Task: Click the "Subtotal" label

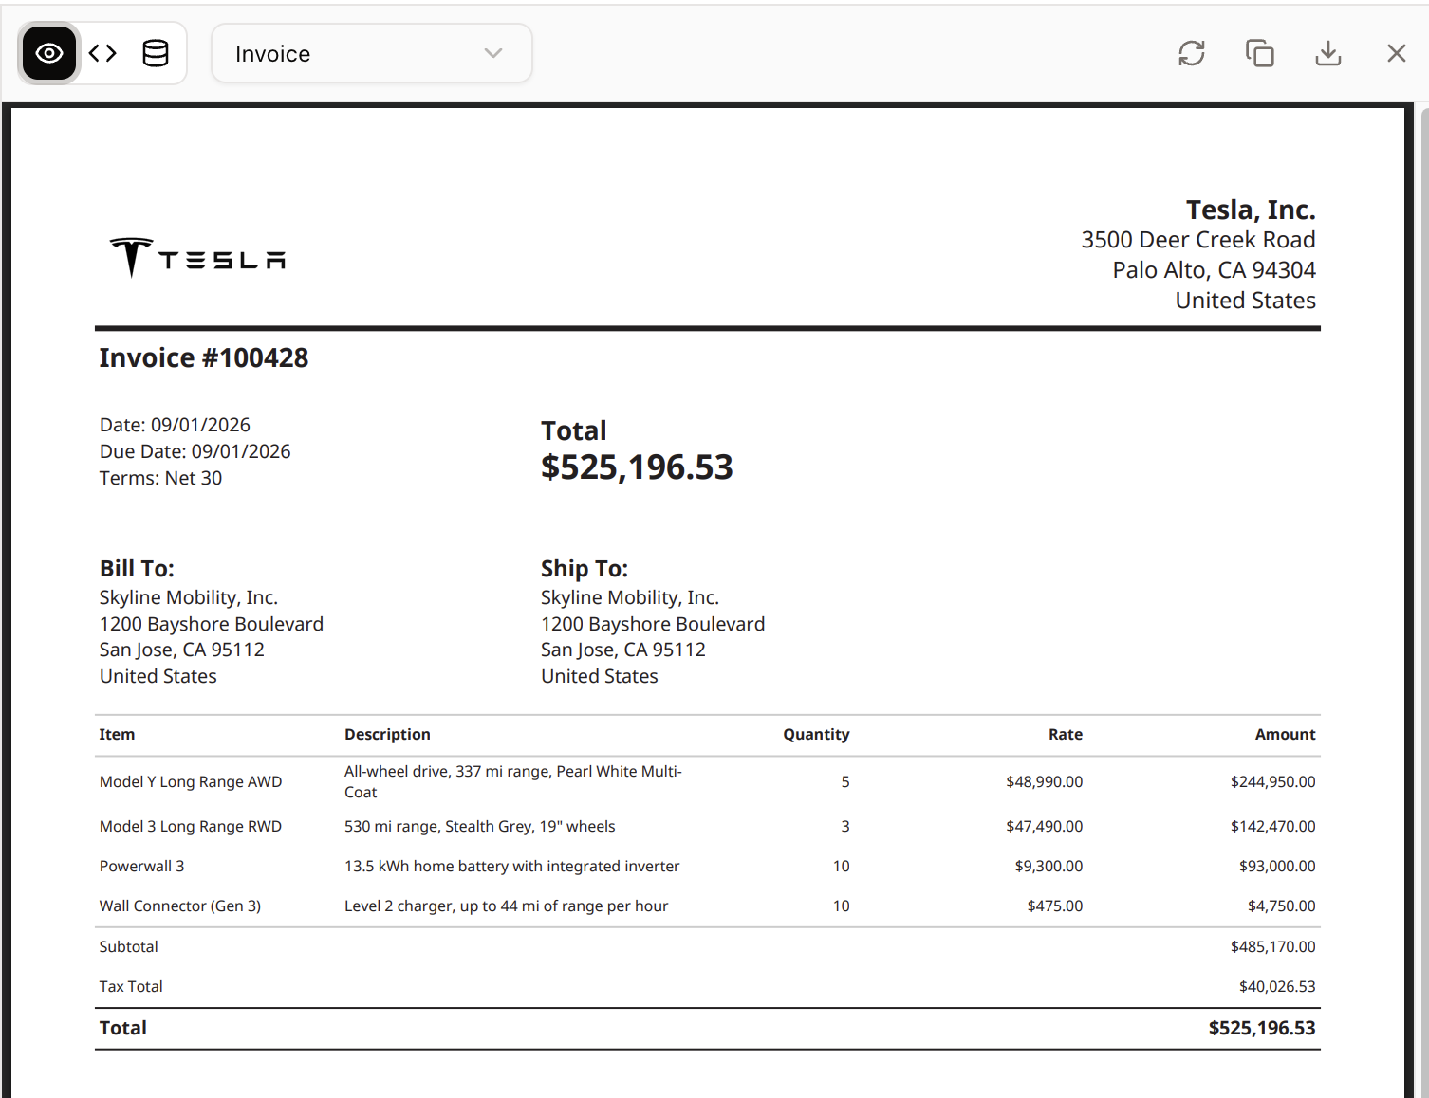Action: pyautogui.click(x=128, y=946)
